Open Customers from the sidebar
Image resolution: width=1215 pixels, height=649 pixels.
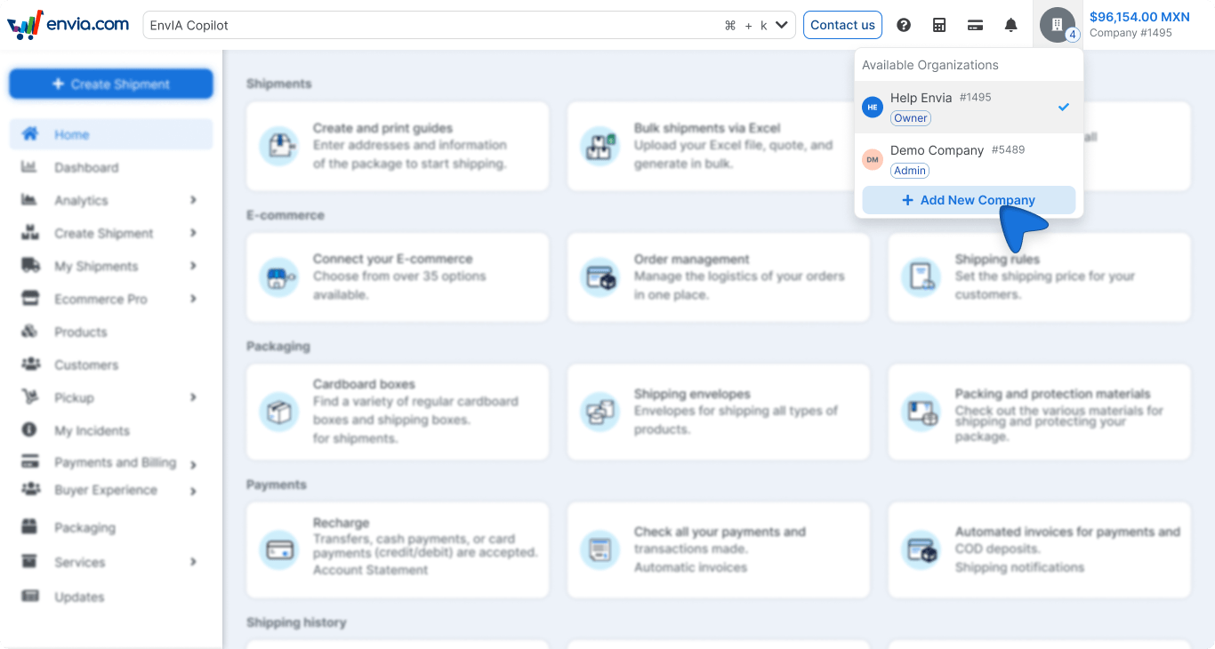85,365
